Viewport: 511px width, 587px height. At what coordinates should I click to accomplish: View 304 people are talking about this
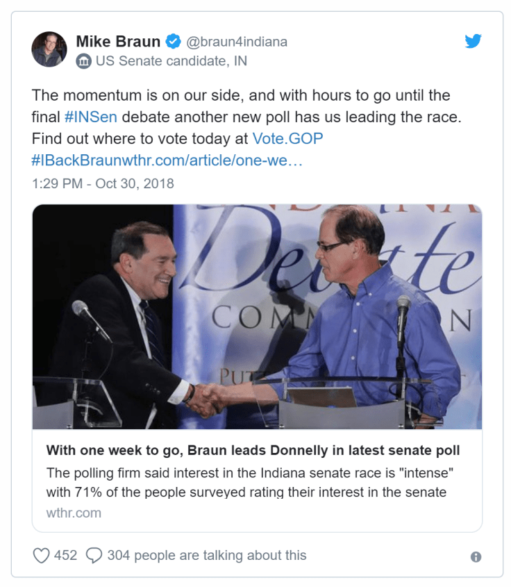coord(206,555)
